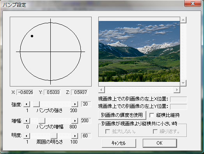Image resolution: width=204 pixels, height=154 pixels.
Task: Click the 増幅 value field showing 200
Action: [86, 121]
